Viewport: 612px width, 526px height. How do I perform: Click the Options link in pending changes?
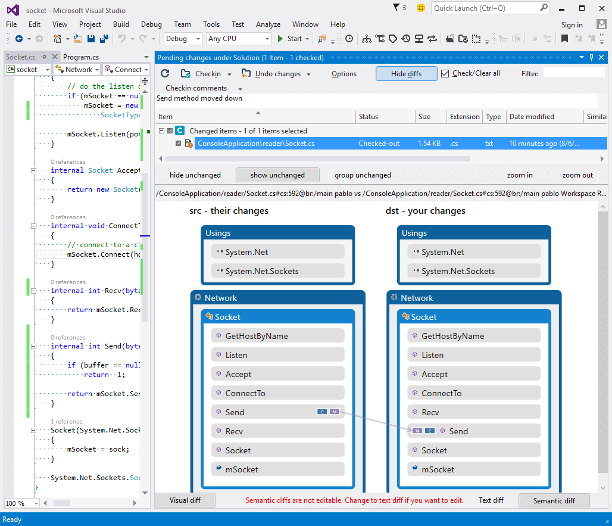pos(344,74)
